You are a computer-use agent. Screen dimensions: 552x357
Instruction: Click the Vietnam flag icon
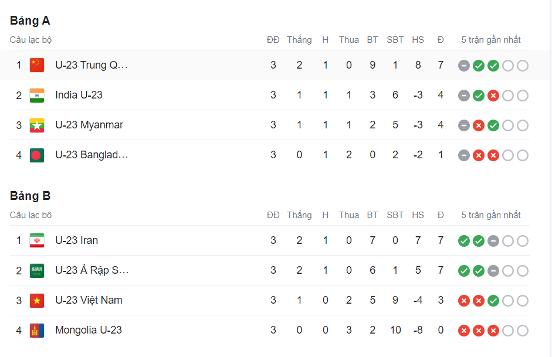tap(37, 300)
